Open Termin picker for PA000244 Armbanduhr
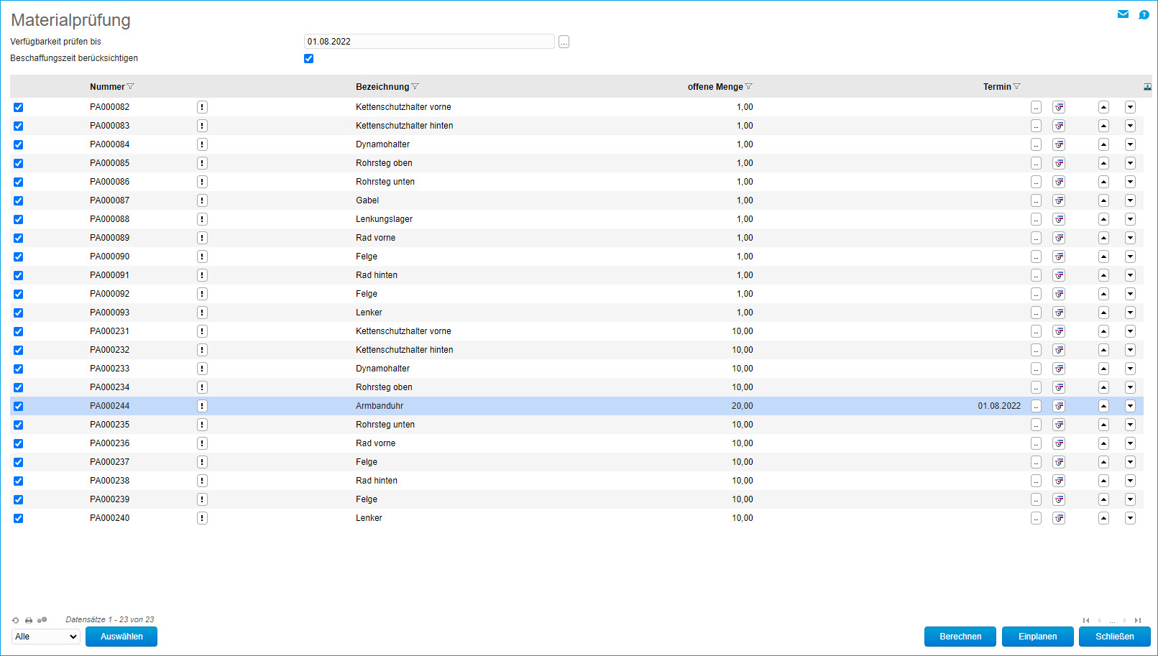This screenshot has height=656, width=1158. coord(1036,406)
